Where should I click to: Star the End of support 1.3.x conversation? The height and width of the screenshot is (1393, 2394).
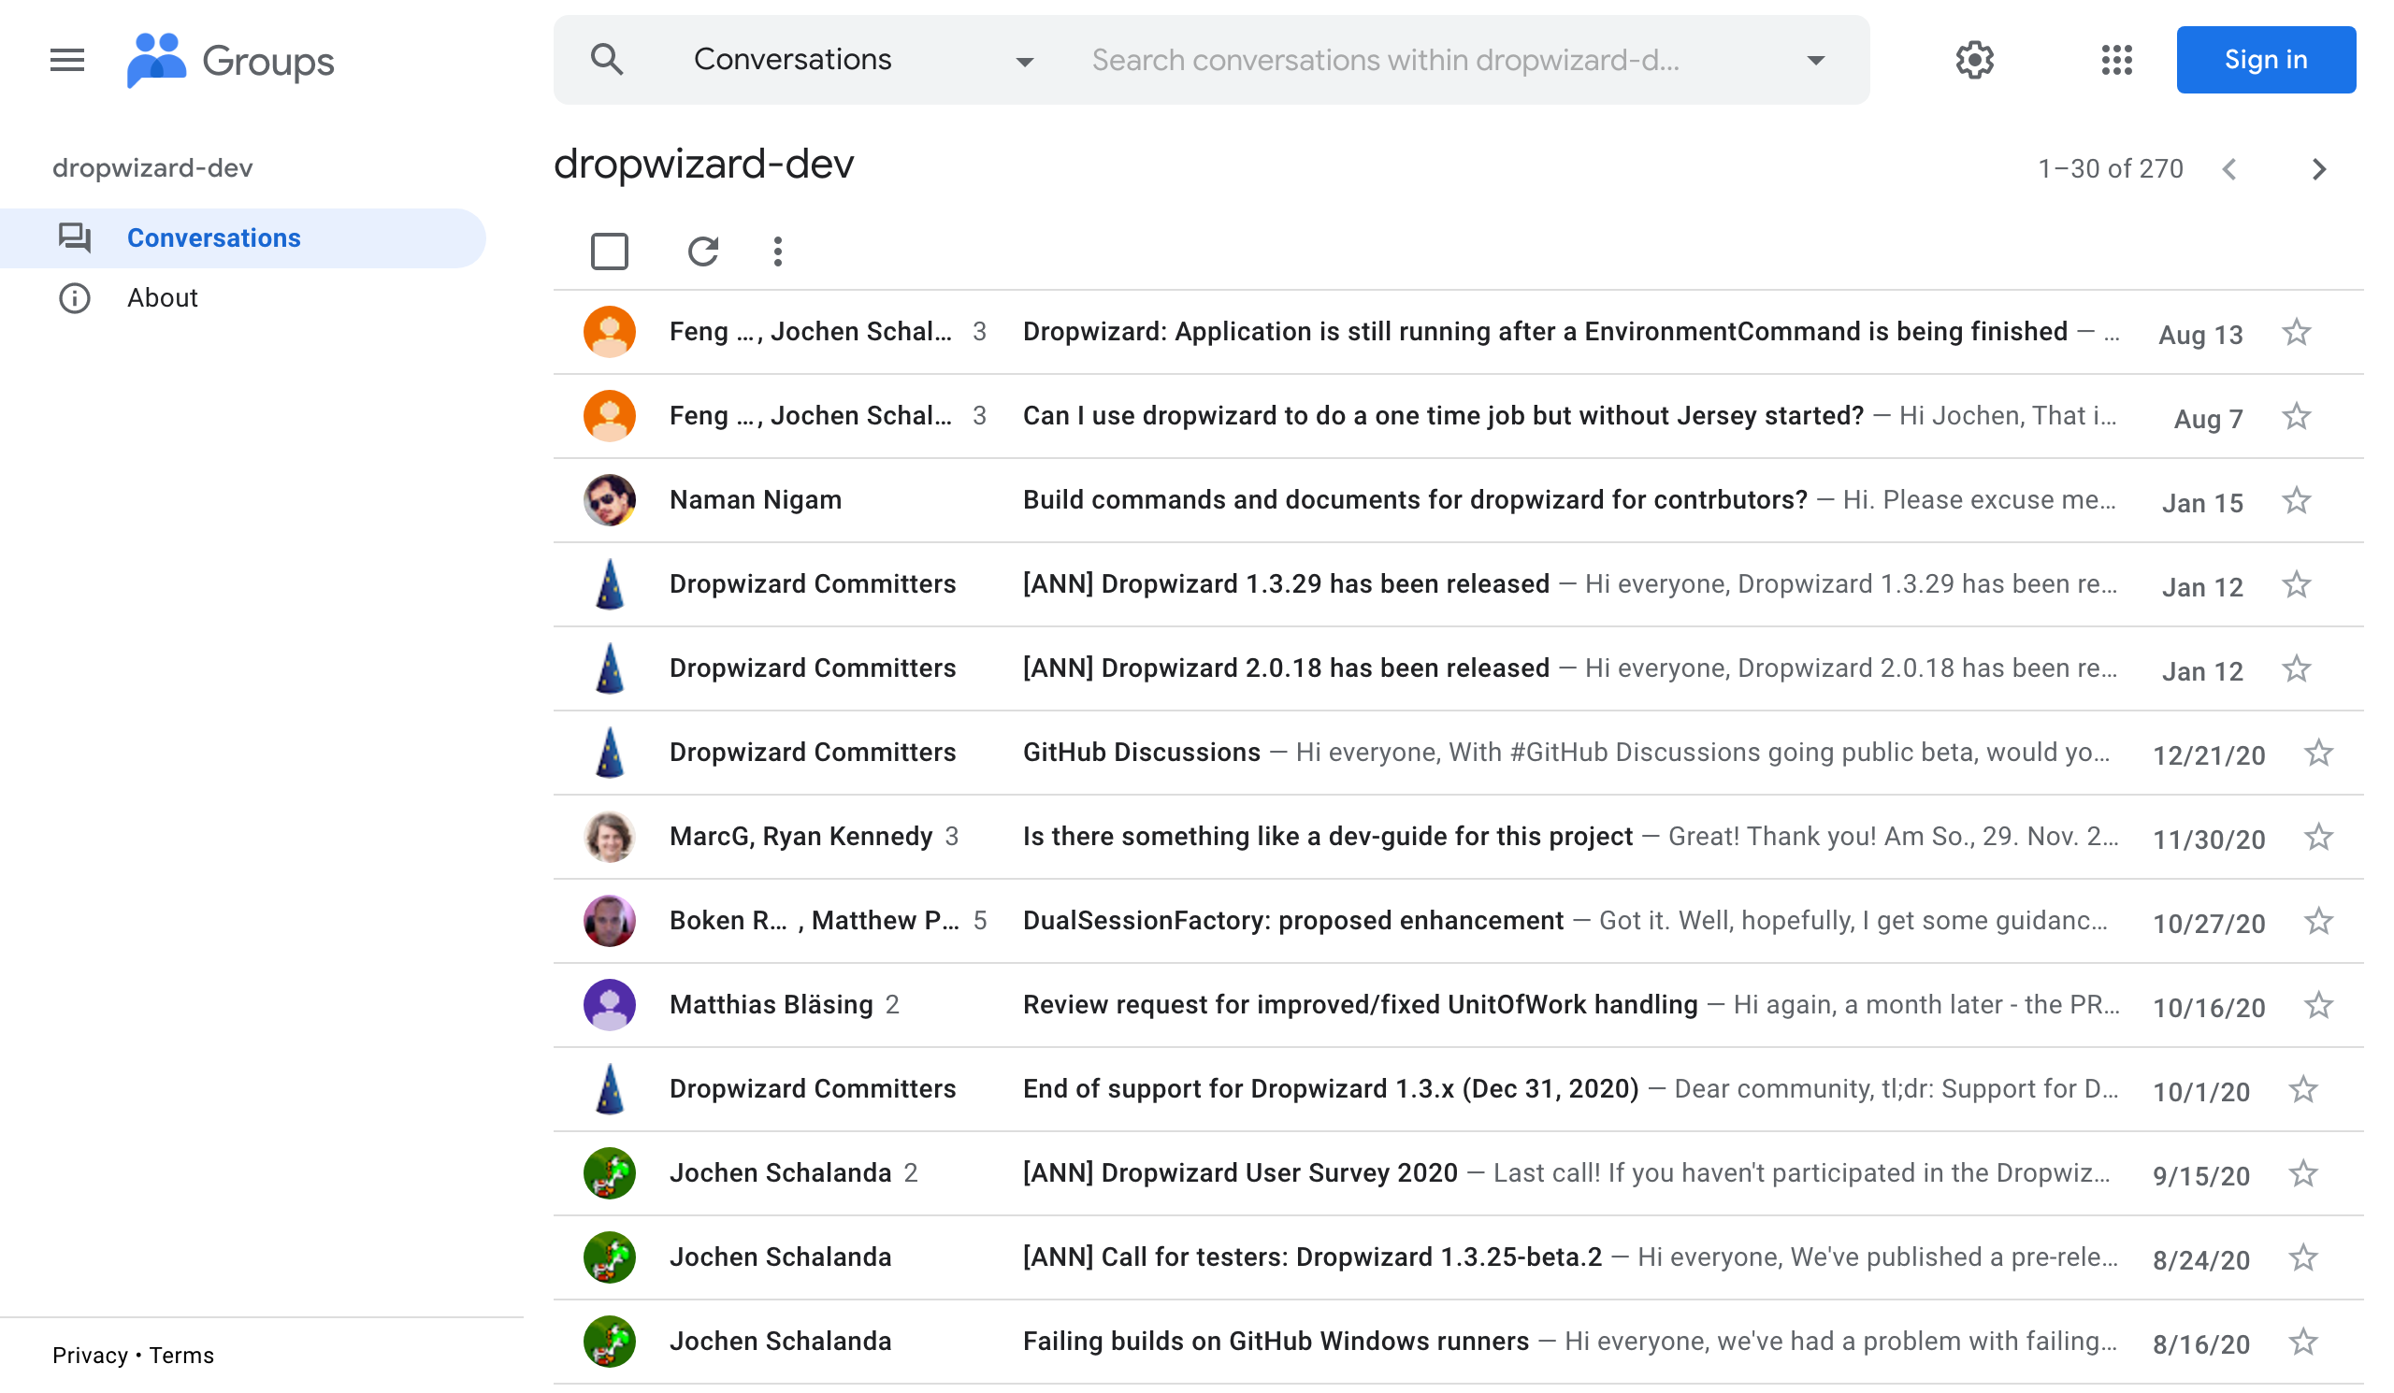click(x=2302, y=1089)
